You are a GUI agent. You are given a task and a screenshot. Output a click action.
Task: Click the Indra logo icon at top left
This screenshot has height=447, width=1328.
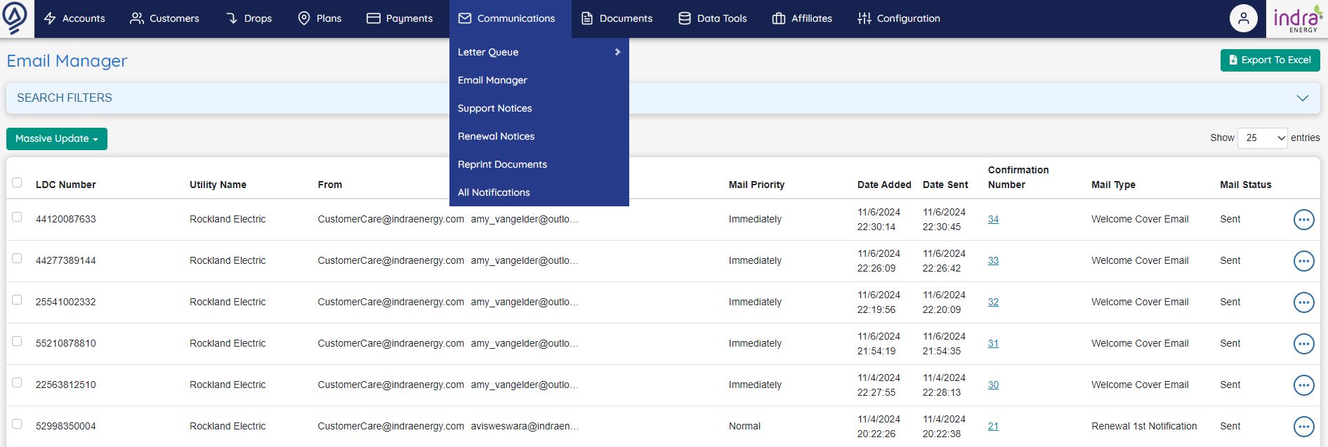15,17
